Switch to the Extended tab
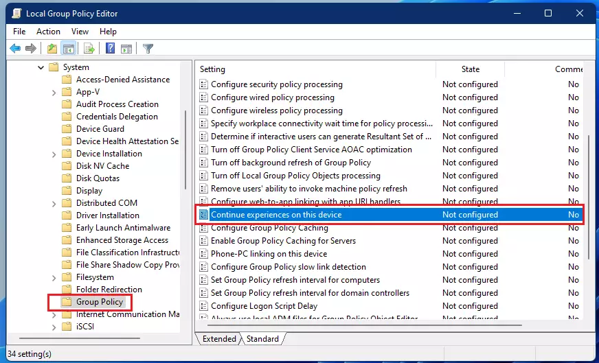Viewport: 599px width, 363px height. [219, 339]
